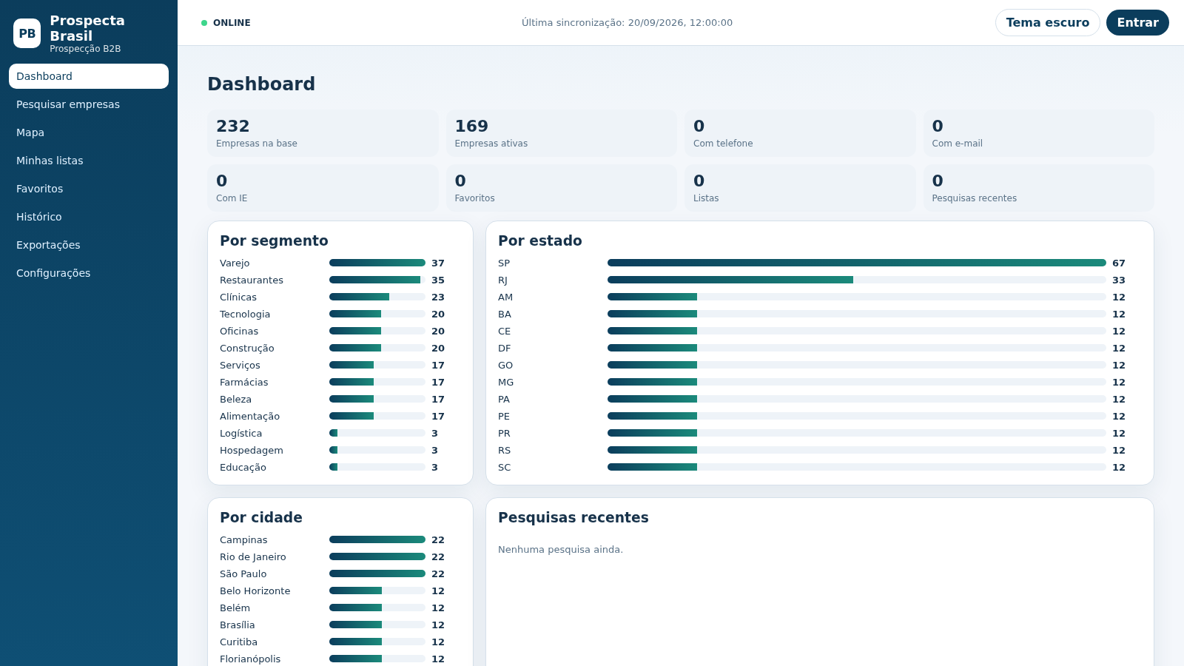Click the São Paulo city bar
This screenshot has height=666, width=1184.
[x=377, y=573]
